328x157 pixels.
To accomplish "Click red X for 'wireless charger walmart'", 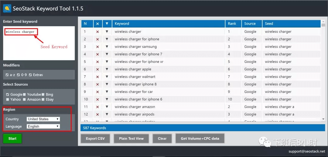I will tap(97, 77).
